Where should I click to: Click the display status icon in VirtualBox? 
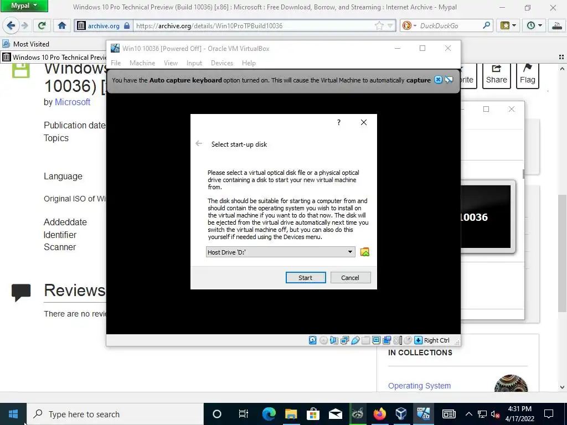376,340
